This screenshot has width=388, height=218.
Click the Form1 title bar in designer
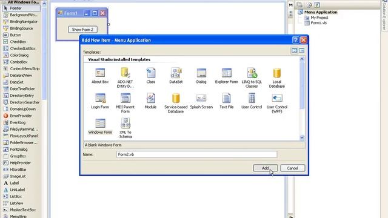tap(82, 13)
